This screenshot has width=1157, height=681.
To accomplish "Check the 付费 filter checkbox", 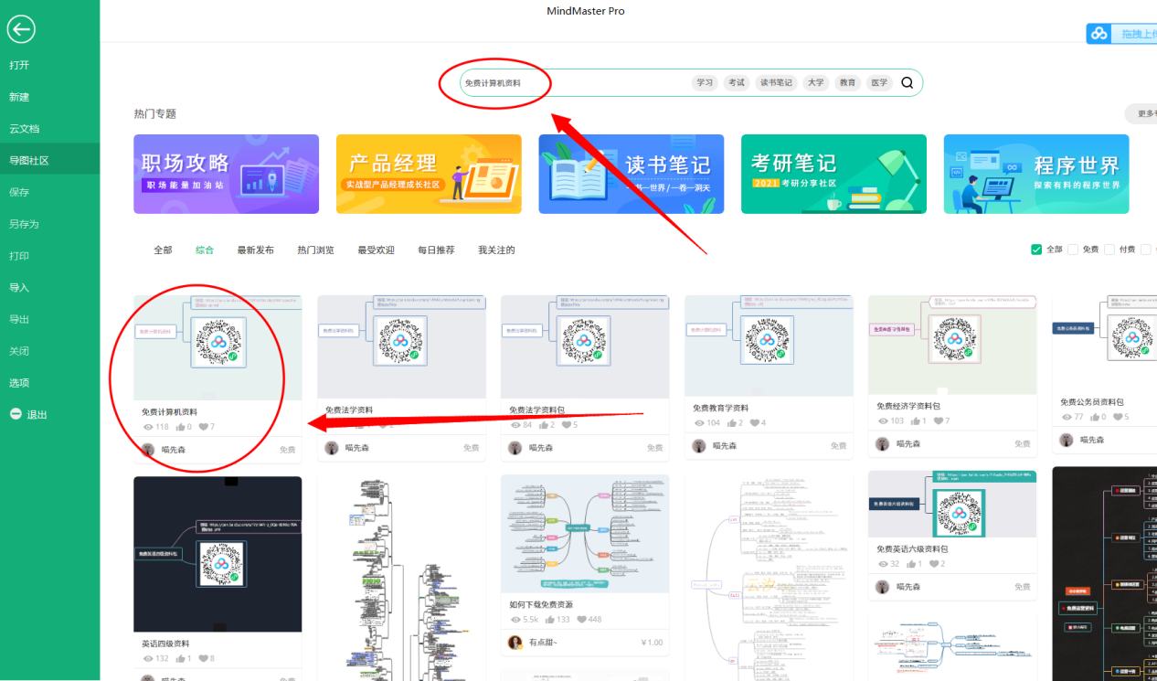I will [x=1109, y=250].
